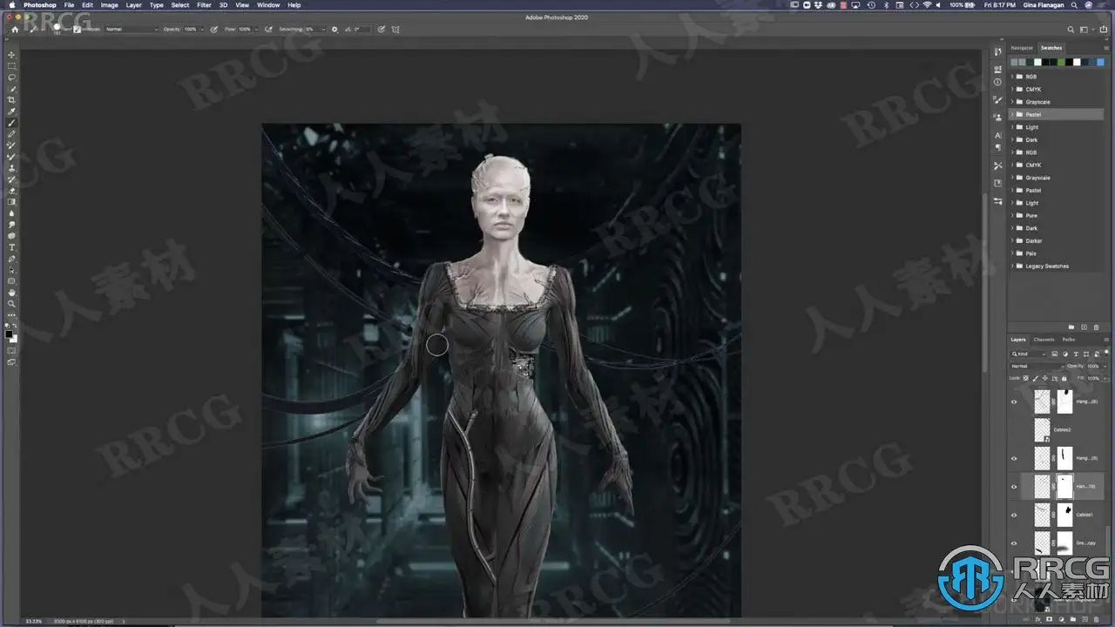
Task: Hide the Hang...(6) layer
Action: (1014, 401)
